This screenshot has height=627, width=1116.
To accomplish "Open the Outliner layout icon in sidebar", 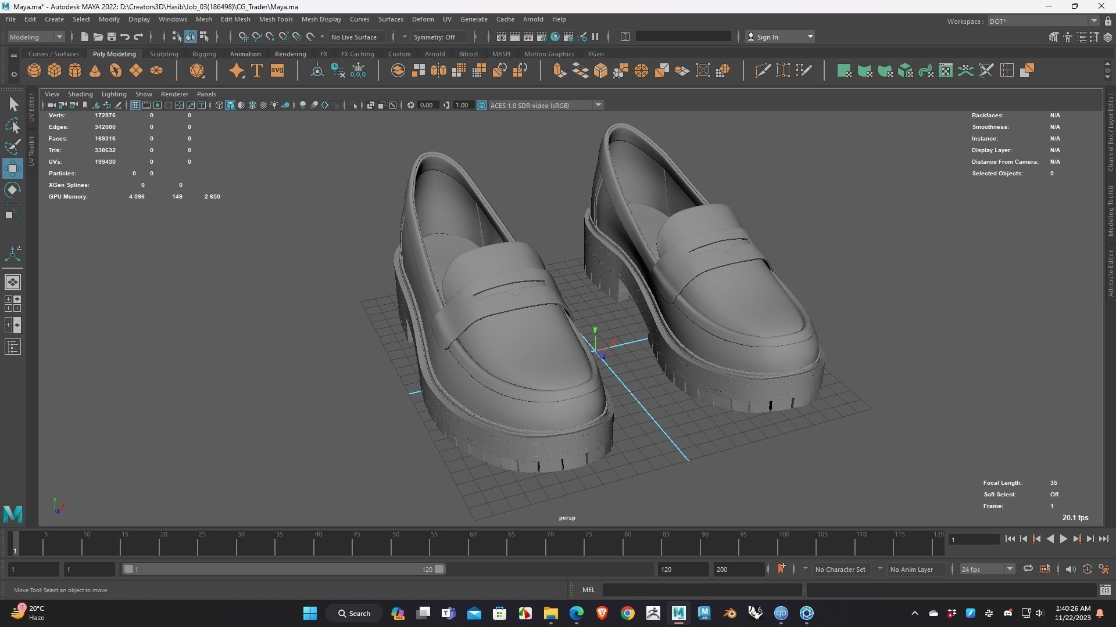I will [x=13, y=347].
